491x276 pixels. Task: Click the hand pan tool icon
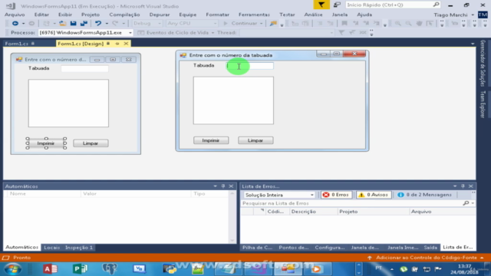point(419,24)
